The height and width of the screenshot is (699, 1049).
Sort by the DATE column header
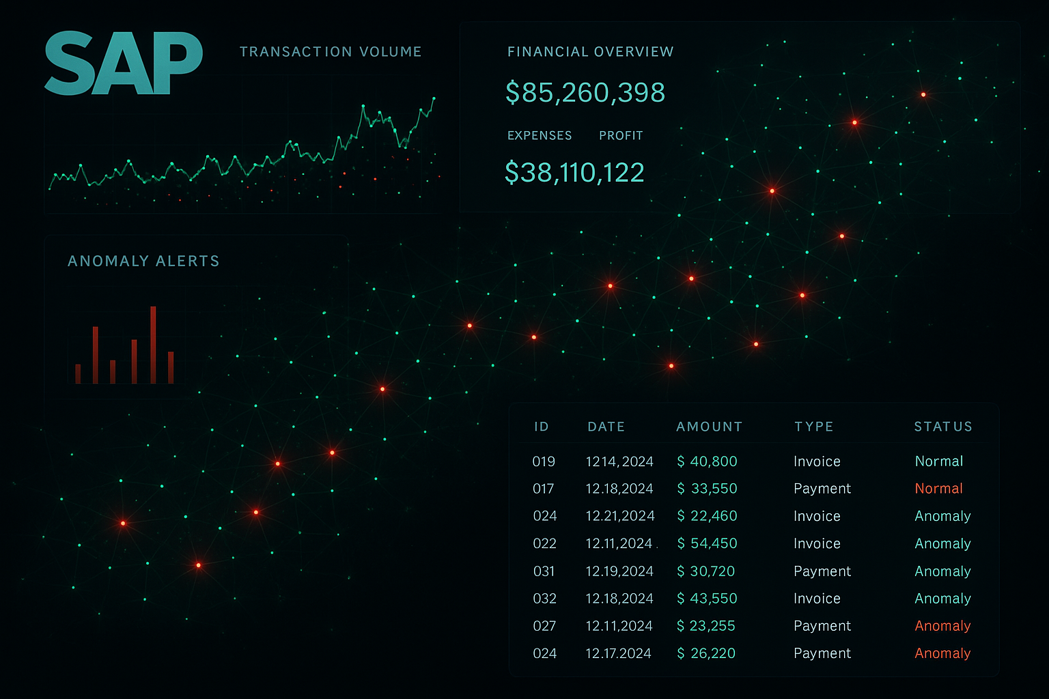(x=606, y=427)
